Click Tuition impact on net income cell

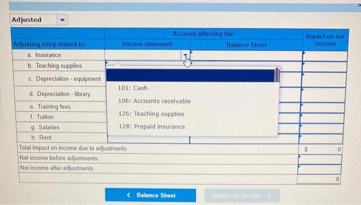(322, 118)
